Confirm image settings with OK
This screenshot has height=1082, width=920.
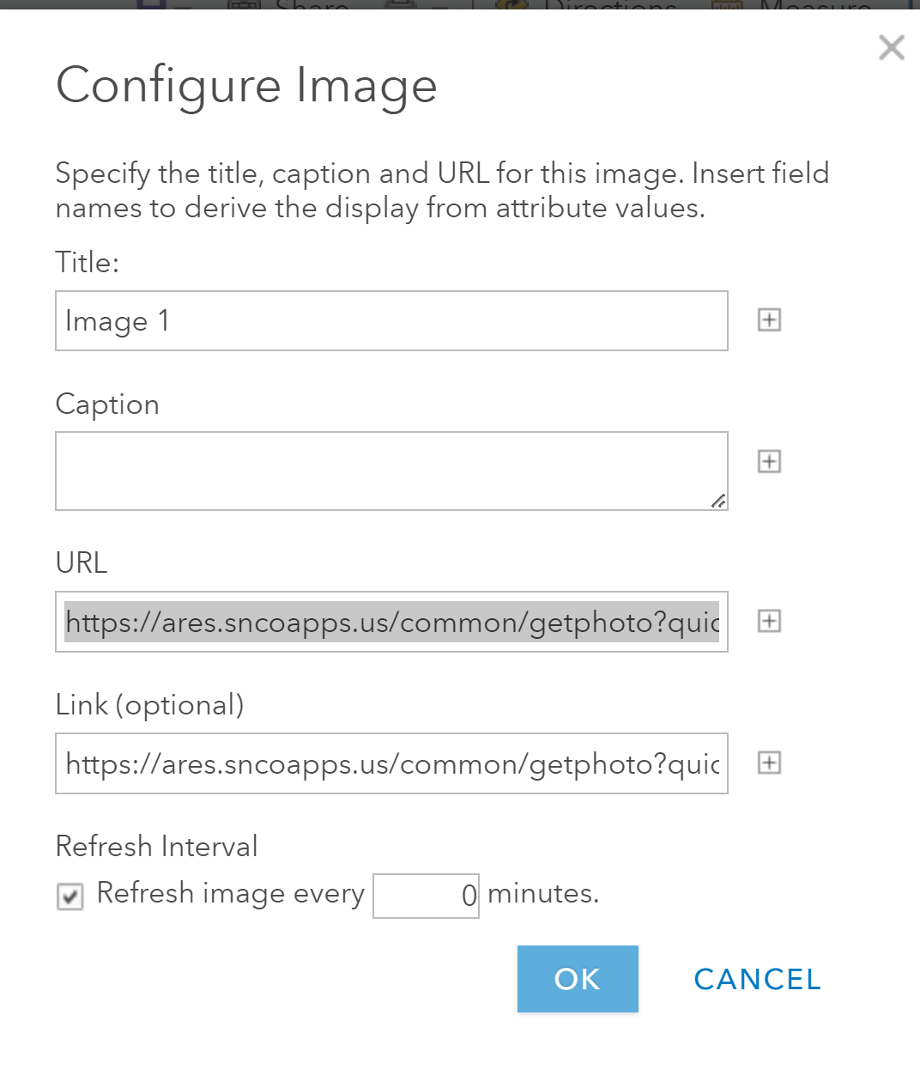click(578, 979)
